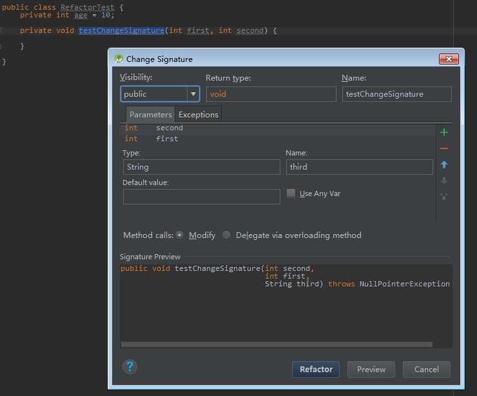Switch to the Parameters tab
The width and height of the screenshot is (477, 396).
(151, 115)
